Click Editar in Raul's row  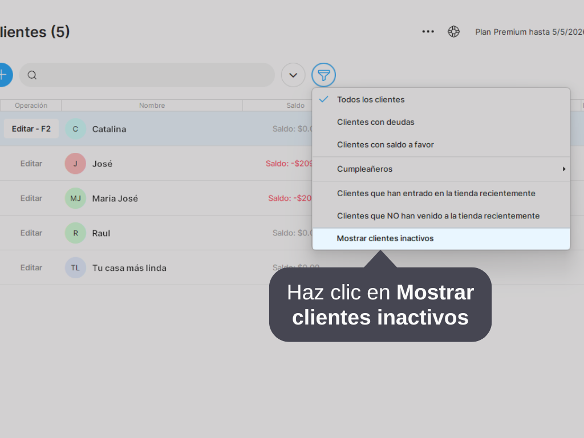pyautogui.click(x=31, y=233)
